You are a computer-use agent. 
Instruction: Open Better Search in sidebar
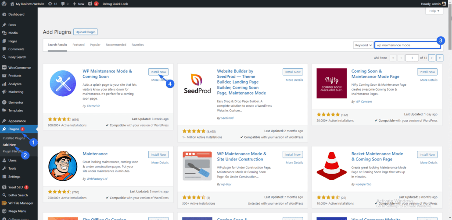click(19, 195)
